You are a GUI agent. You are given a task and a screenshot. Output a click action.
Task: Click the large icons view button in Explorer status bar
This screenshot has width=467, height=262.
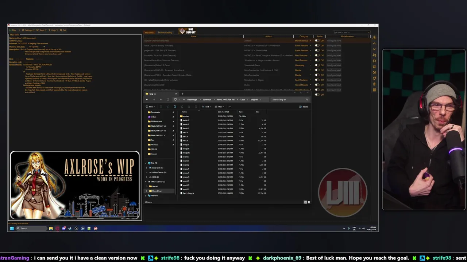point(309,202)
